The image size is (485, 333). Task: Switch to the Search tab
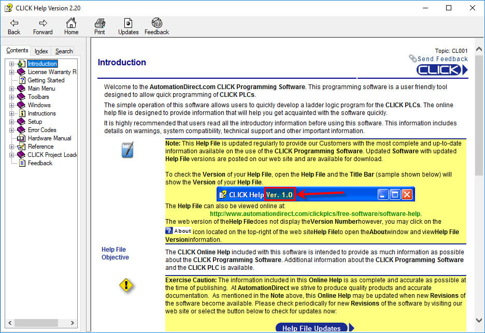tap(64, 51)
